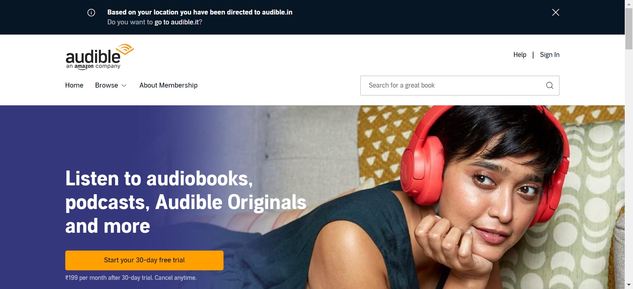Click the Audible logo
The width and height of the screenshot is (633, 289).
click(100, 57)
